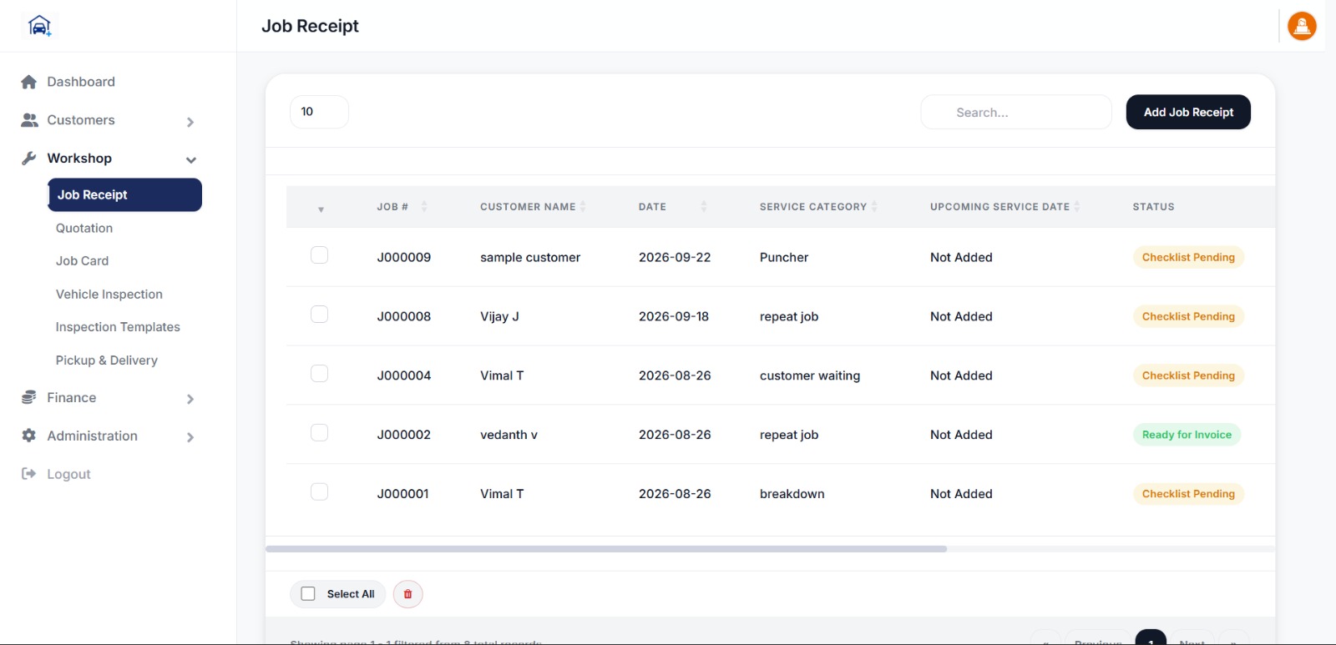
Task: Sort by Service Category column arrows
Action: tap(874, 206)
